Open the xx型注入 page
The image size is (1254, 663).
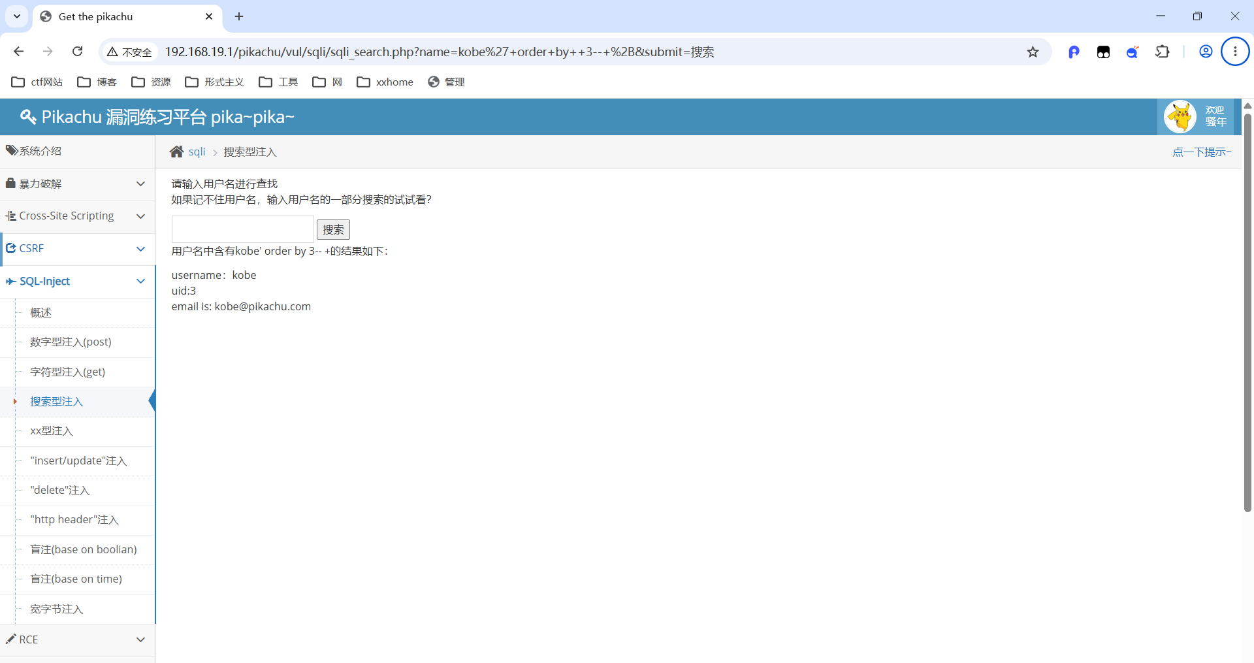[x=51, y=431]
